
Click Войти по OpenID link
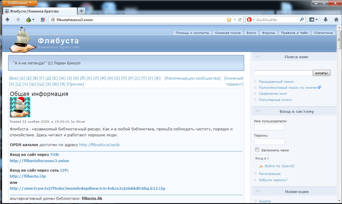point(279,166)
